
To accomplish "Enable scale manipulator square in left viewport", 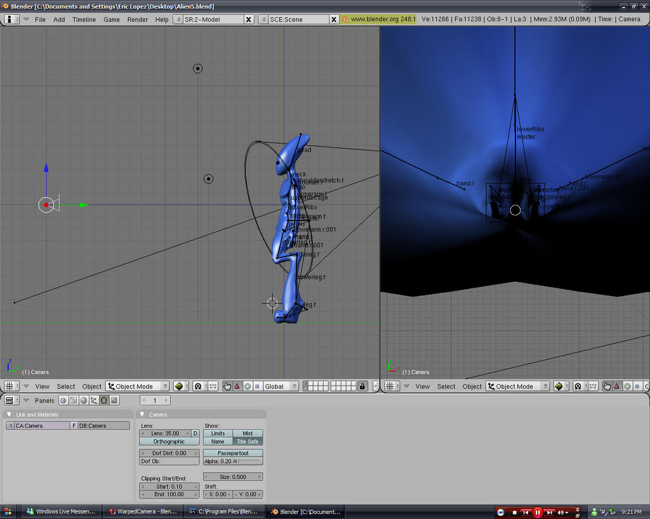I will coord(258,386).
